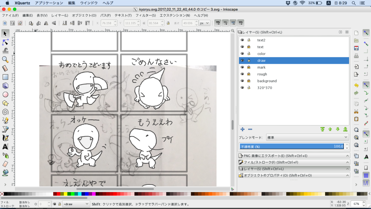Toggle visibility eye of draw layer

point(242,61)
